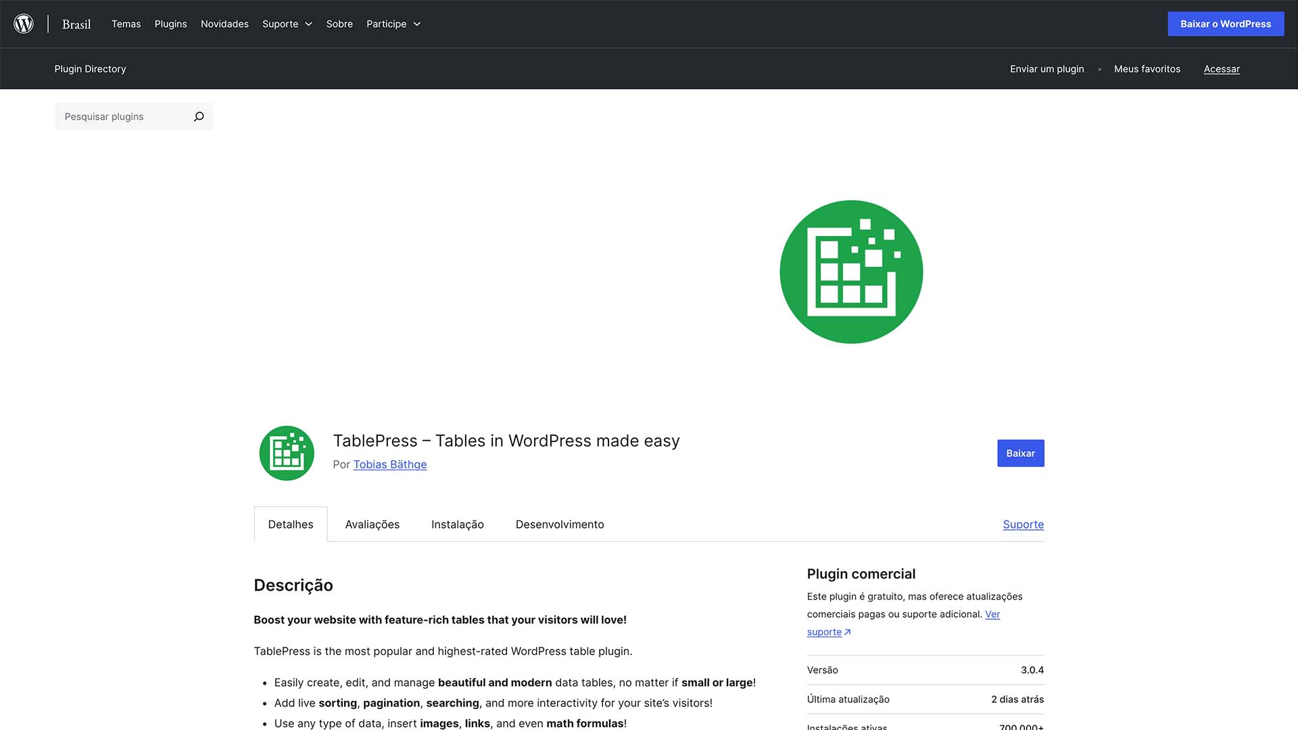Click the external link arrow after suporte
This screenshot has width=1298, height=730.
pyautogui.click(x=848, y=632)
